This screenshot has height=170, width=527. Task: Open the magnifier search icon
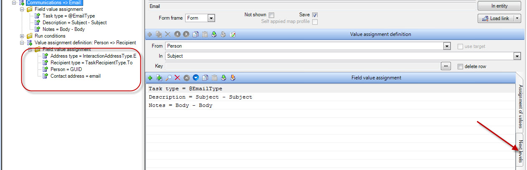(x=168, y=78)
